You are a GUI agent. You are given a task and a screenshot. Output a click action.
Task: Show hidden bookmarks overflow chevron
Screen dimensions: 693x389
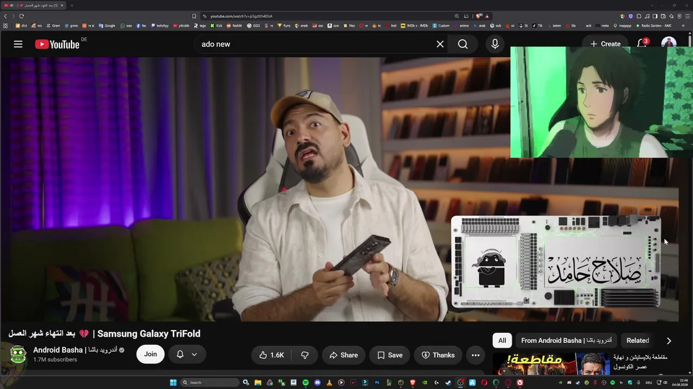click(683, 25)
